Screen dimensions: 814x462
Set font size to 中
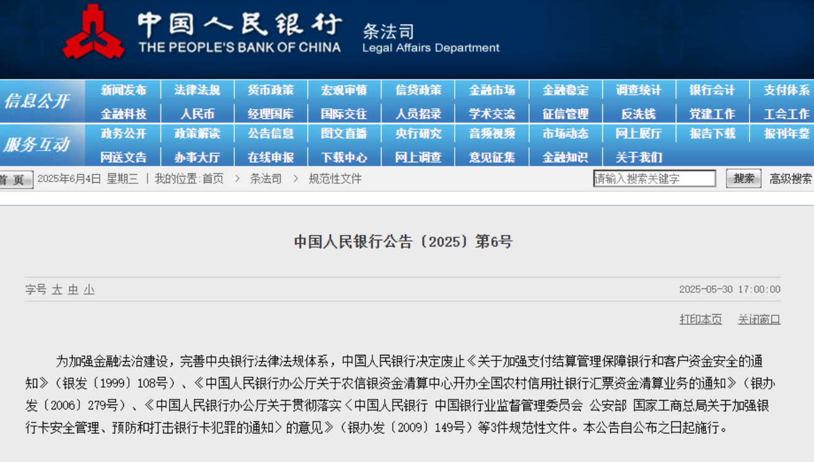point(73,289)
